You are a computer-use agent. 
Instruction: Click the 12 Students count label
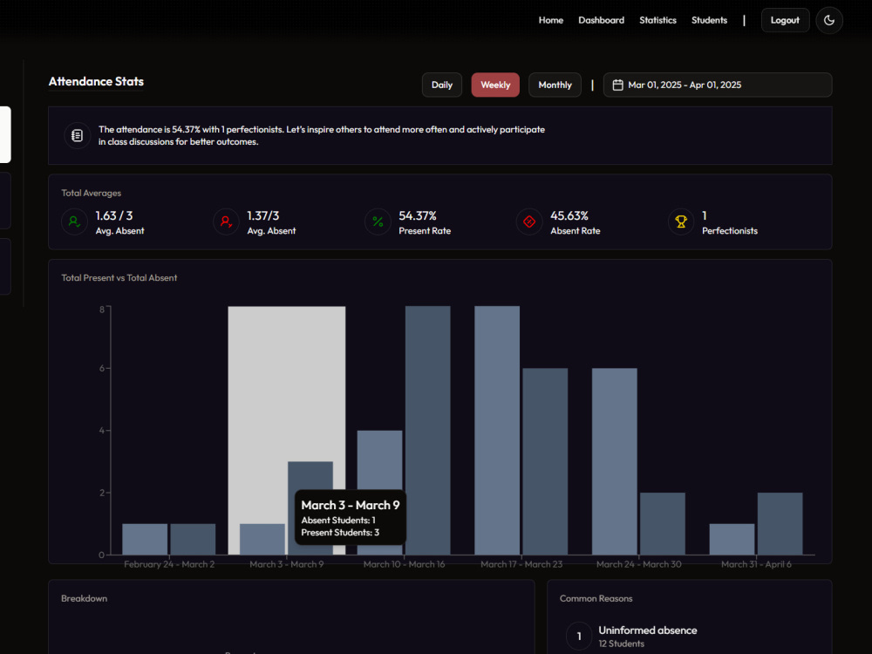pyautogui.click(x=621, y=644)
